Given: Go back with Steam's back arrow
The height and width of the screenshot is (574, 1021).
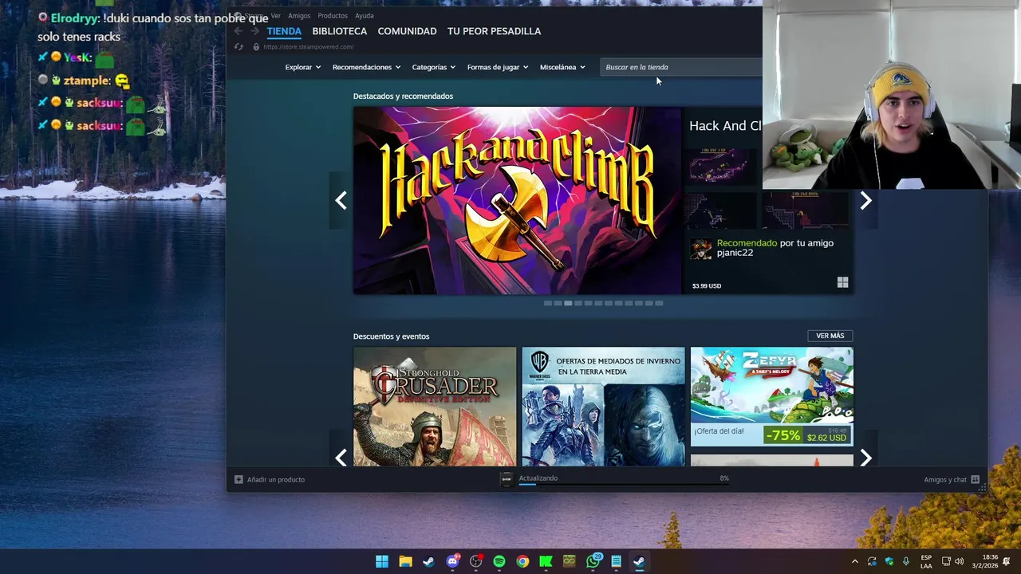Looking at the screenshot, I should pyautogui.click(x=238, y=31).
